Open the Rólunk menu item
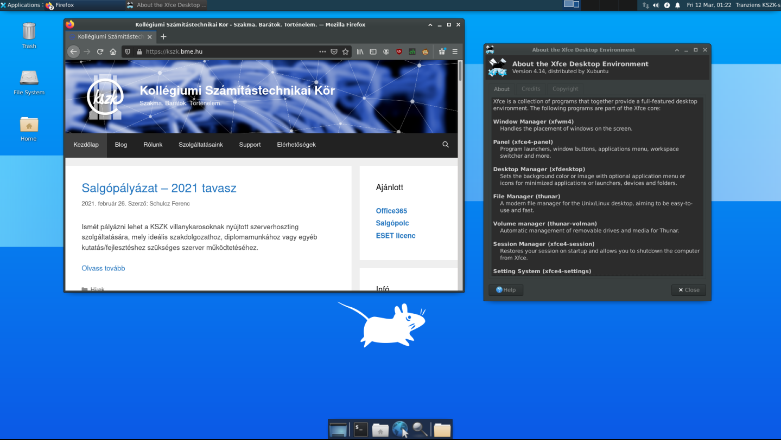The width and height of the screenshot is (781, 440). click(153, 145)
